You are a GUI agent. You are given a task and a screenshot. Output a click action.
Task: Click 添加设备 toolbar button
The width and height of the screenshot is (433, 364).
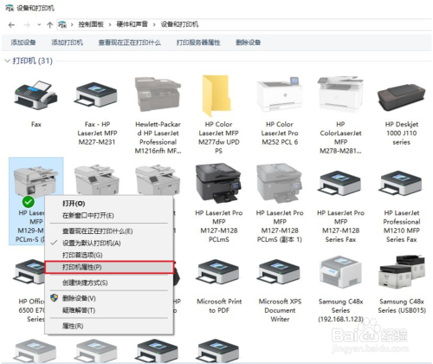point(23,42)
